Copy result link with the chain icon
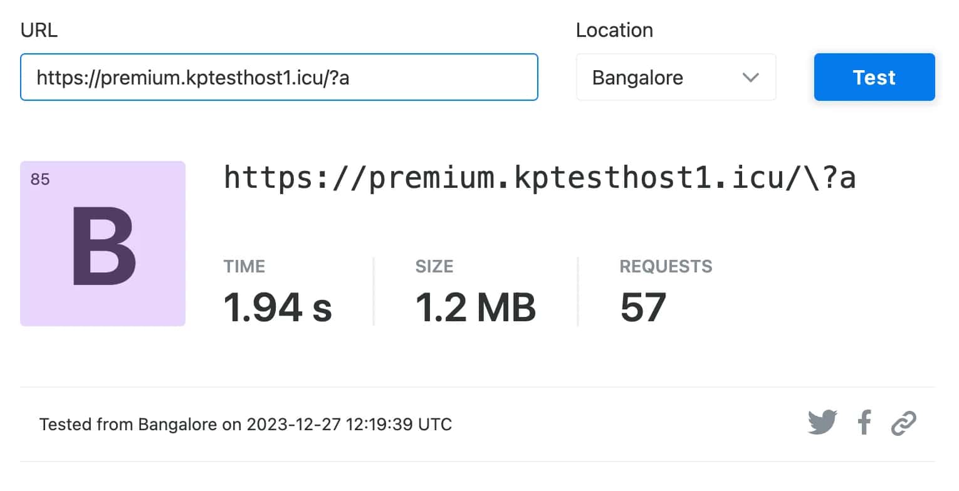 pos(903,423)
